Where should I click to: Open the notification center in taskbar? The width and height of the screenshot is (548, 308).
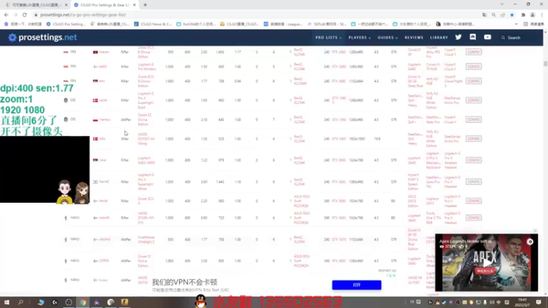[538, 302]
